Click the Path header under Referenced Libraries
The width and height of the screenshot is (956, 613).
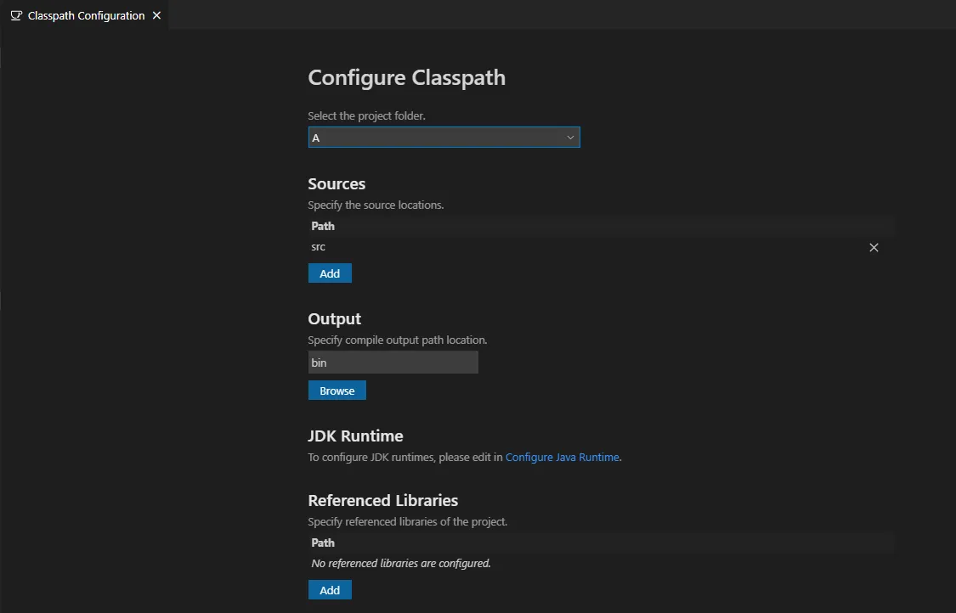(x=323, y=543)
